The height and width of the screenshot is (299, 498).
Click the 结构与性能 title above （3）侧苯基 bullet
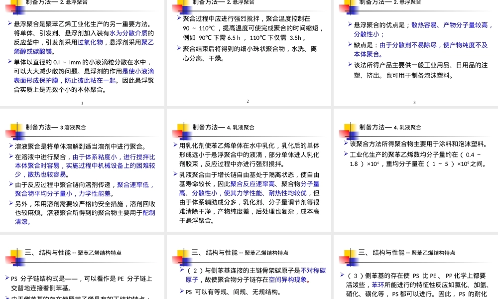tap(406, 253)
